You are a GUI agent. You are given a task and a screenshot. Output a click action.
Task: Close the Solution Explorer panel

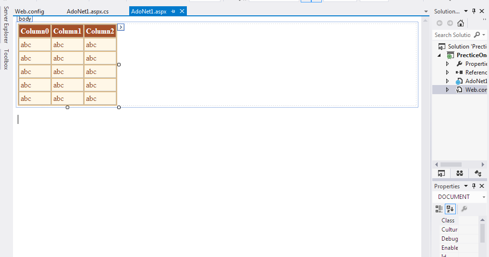pyautogui.click(x=482, y=11)
